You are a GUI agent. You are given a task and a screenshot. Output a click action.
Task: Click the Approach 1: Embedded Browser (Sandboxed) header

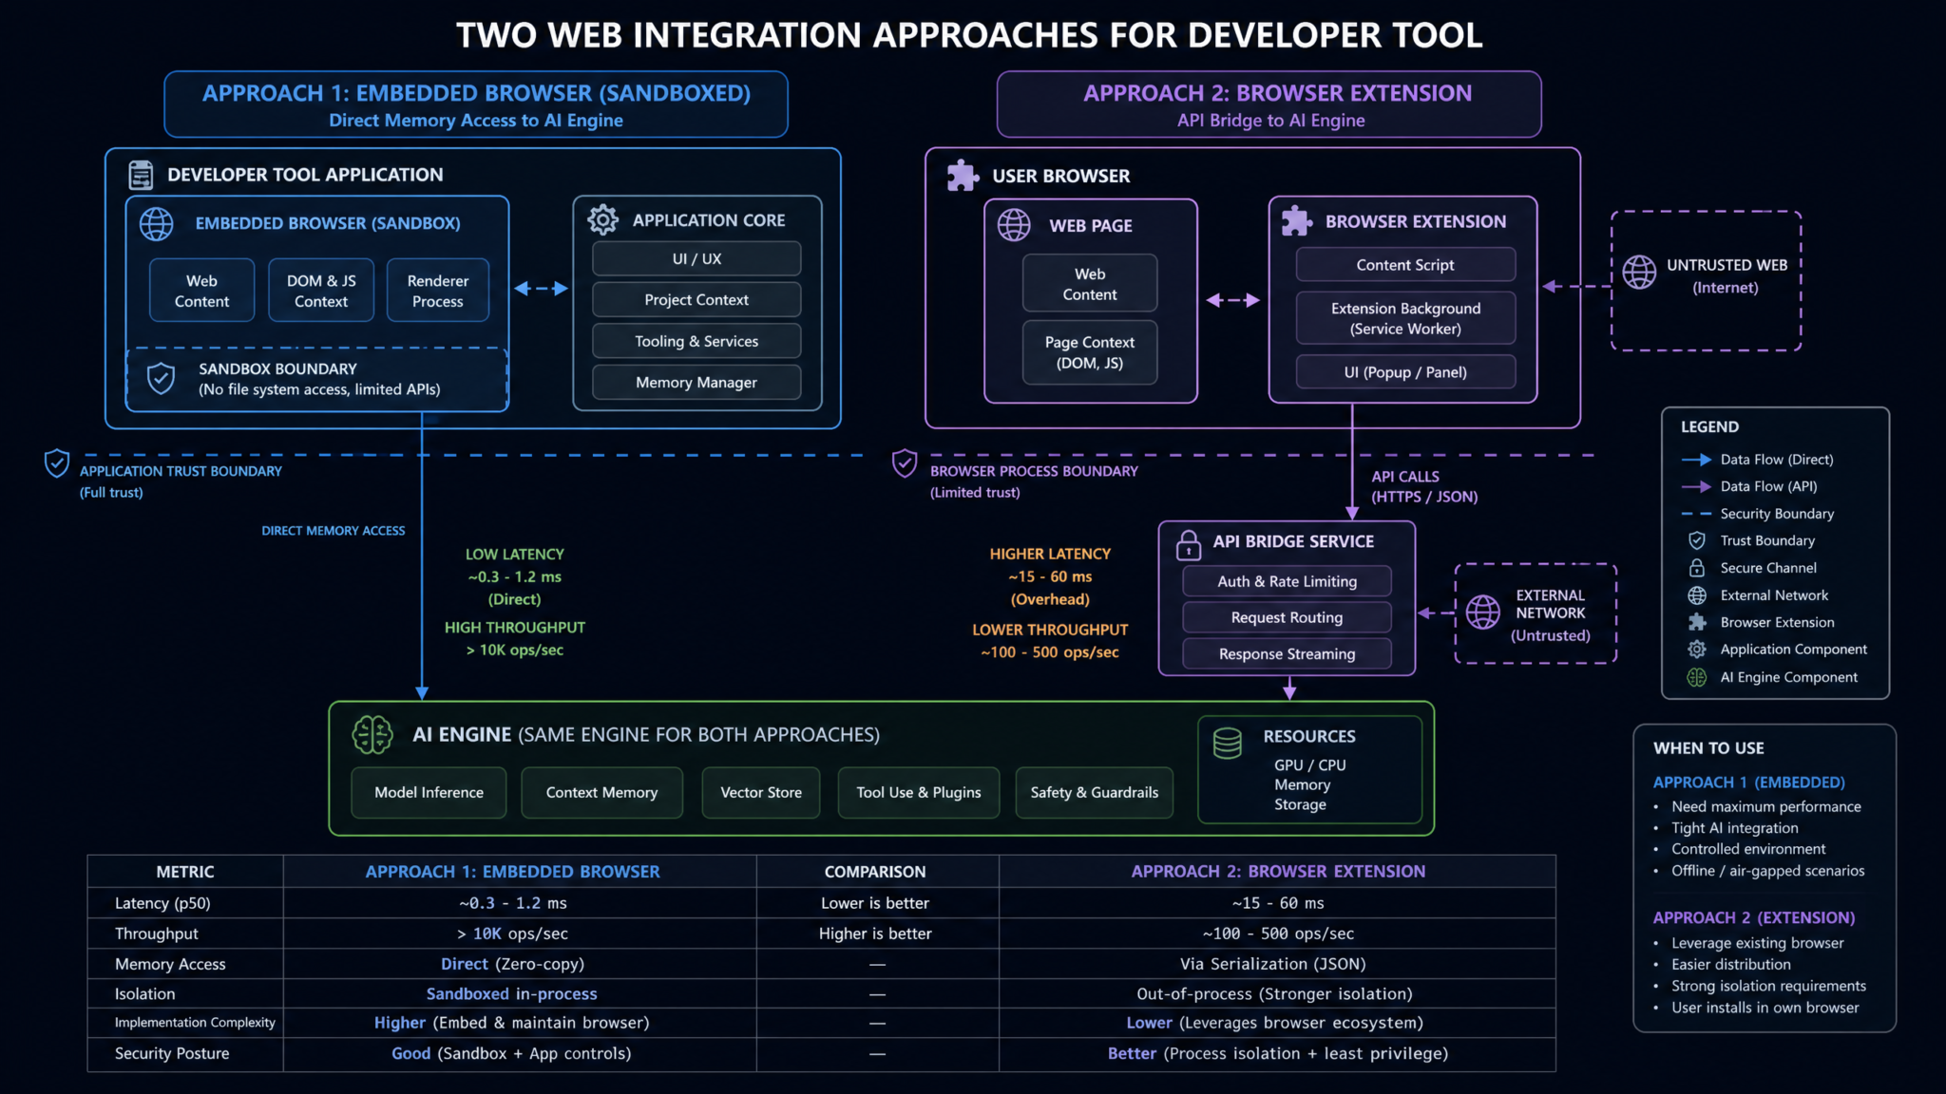476,104
